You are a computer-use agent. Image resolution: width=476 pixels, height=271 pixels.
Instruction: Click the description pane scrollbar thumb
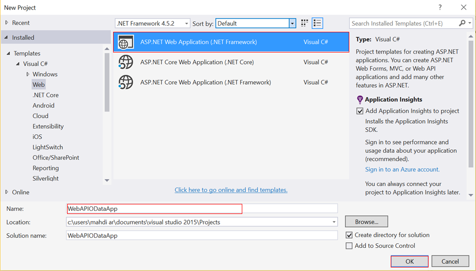[x=471, y=104]
